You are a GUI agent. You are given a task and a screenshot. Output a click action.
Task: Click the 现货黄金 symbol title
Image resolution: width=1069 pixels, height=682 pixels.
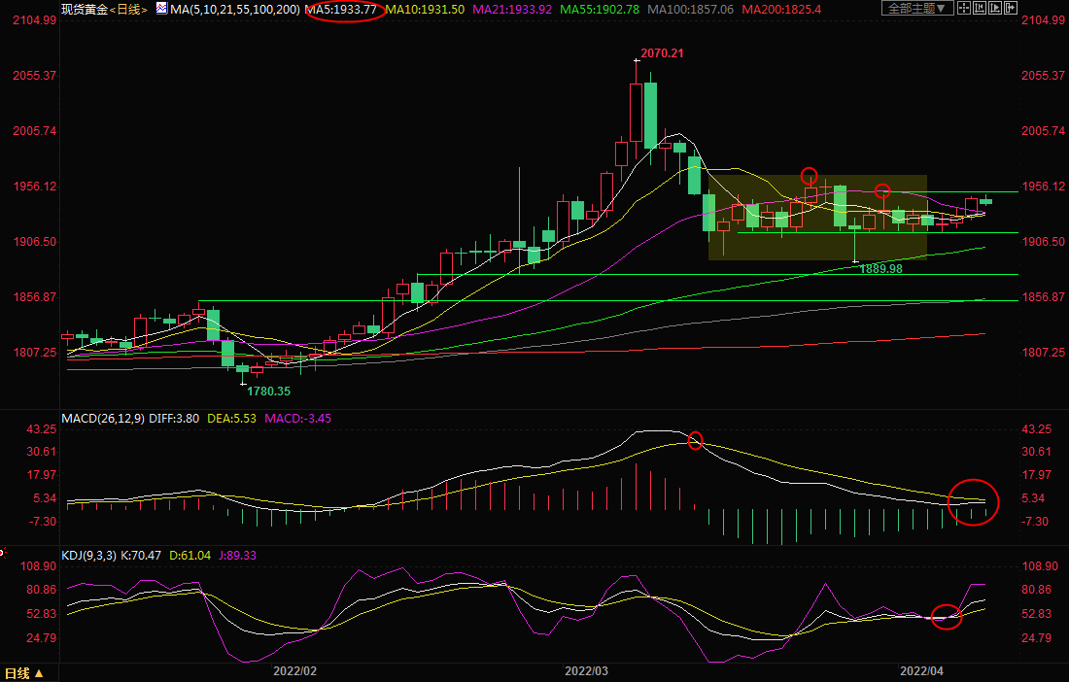pyautogui.click(x=83, y=9)
